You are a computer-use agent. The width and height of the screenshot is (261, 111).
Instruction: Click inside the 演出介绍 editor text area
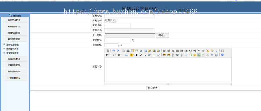pyautogui.click(x=168, y=70)
